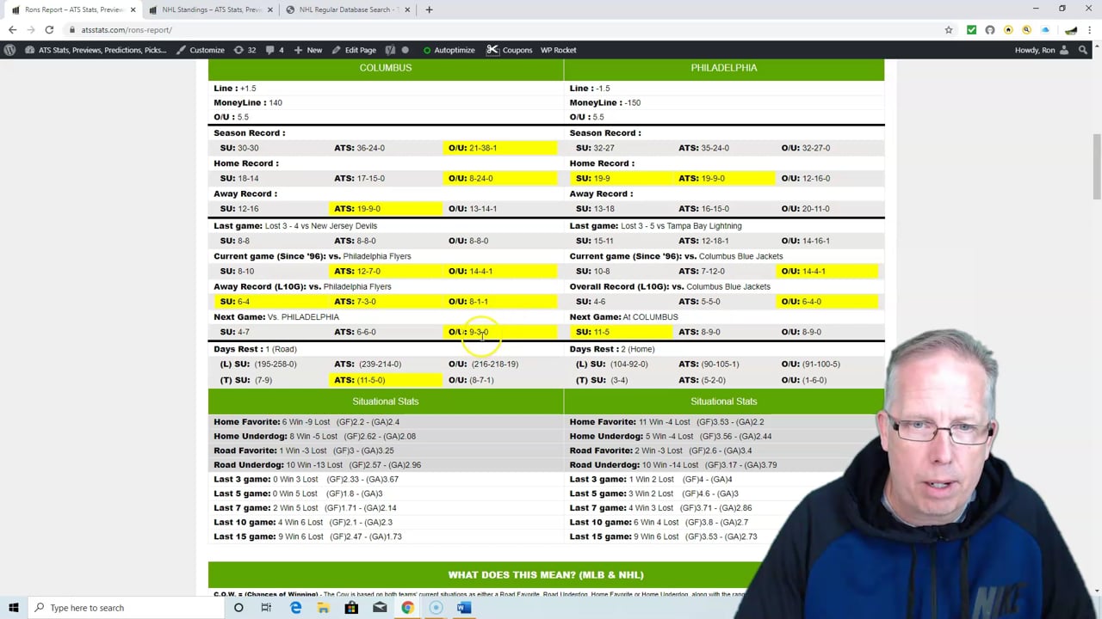Screen dimensions: 1102x619
Task: Open File Explorer from the taskbar
Action: [323, 608]
